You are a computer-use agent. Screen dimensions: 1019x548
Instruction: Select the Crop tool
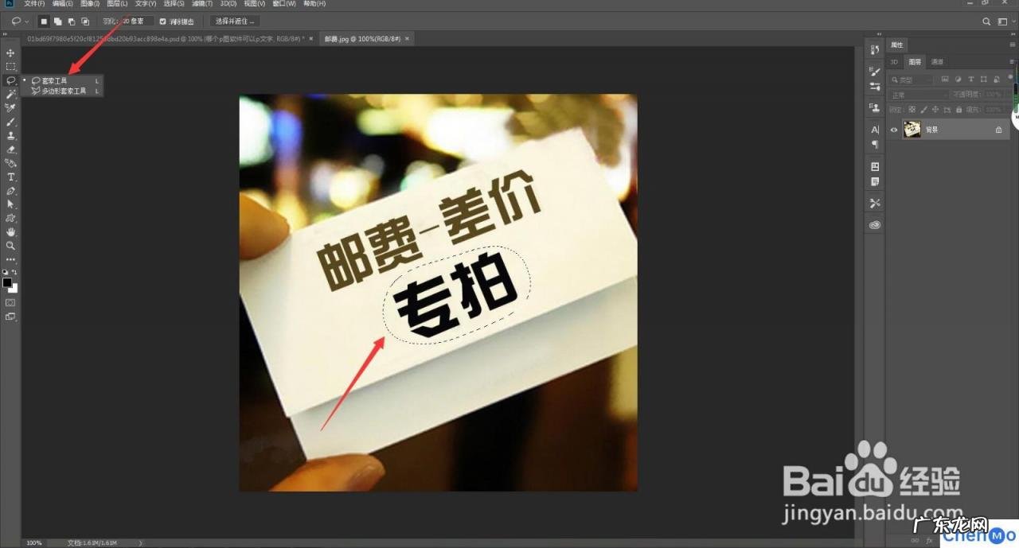tap(10, 107)
